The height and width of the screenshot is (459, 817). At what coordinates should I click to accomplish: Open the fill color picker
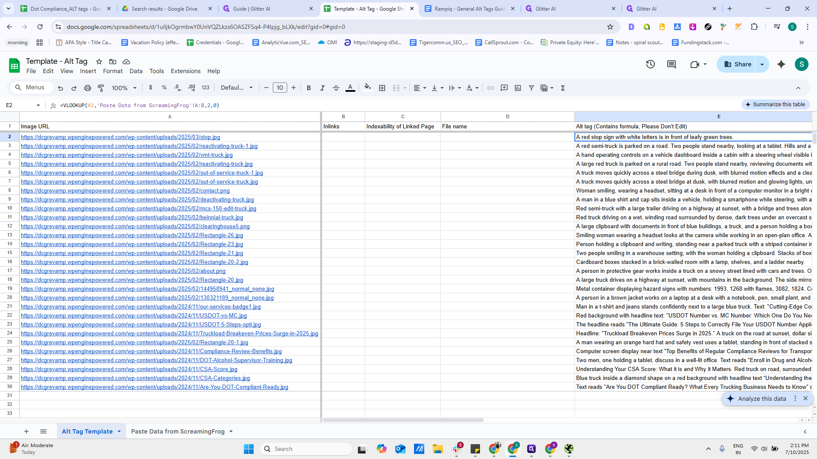tap(368, 88)
